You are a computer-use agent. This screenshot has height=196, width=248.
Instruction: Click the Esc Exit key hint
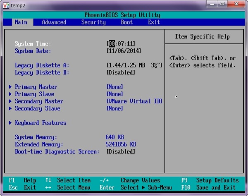tap(22, 188)
